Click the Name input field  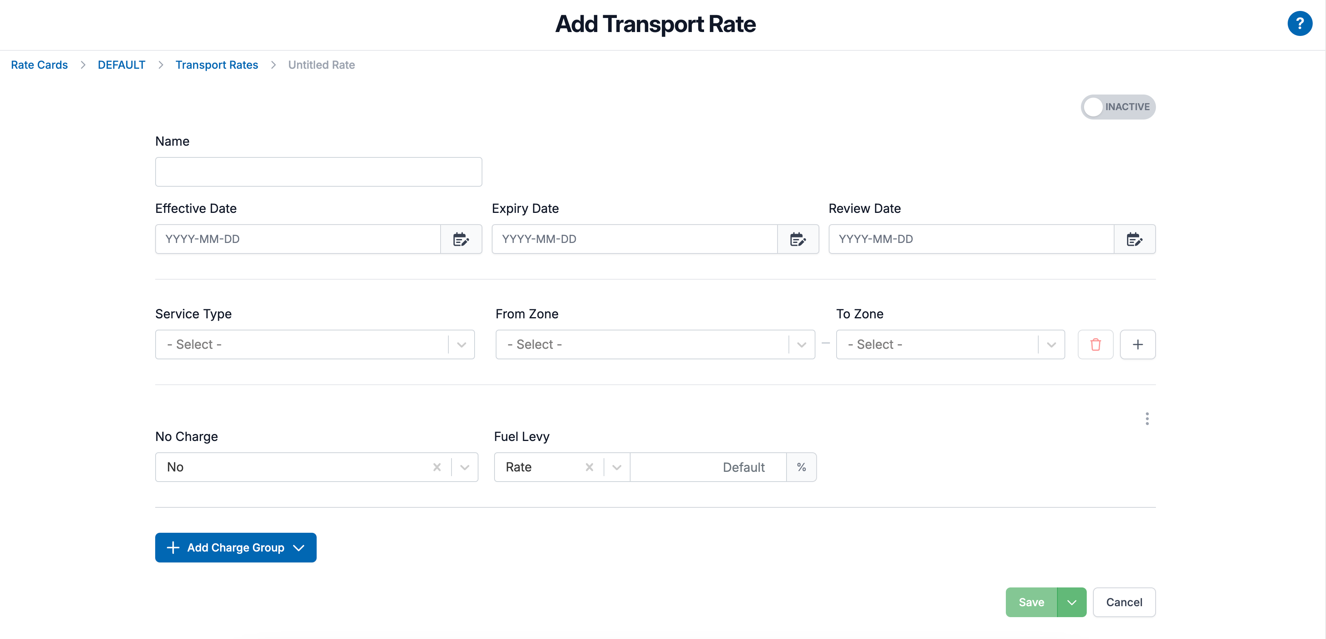click(x=318, y=171)
